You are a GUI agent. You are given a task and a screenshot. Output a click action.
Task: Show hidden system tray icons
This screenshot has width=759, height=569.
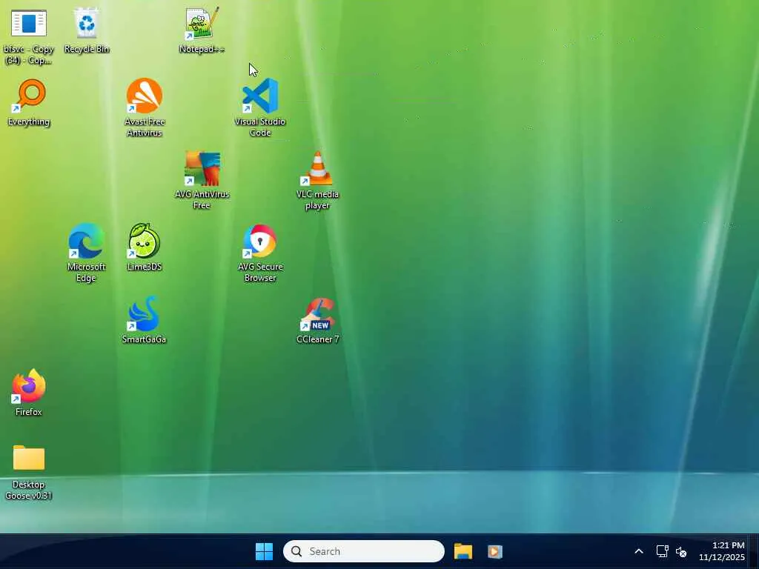[x=639, y=551]
